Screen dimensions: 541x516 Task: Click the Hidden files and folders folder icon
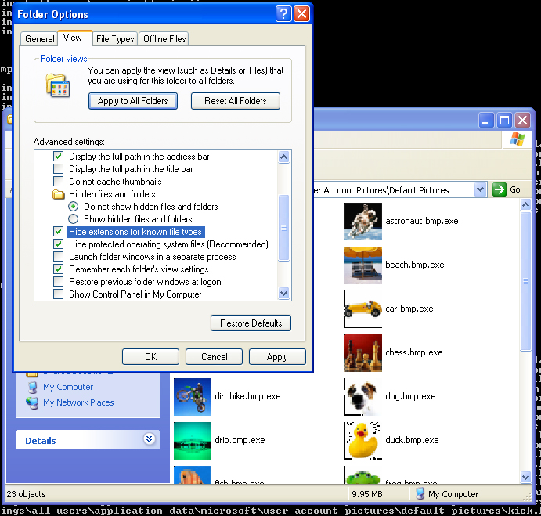pyautogui.click(x=58, y=194)
